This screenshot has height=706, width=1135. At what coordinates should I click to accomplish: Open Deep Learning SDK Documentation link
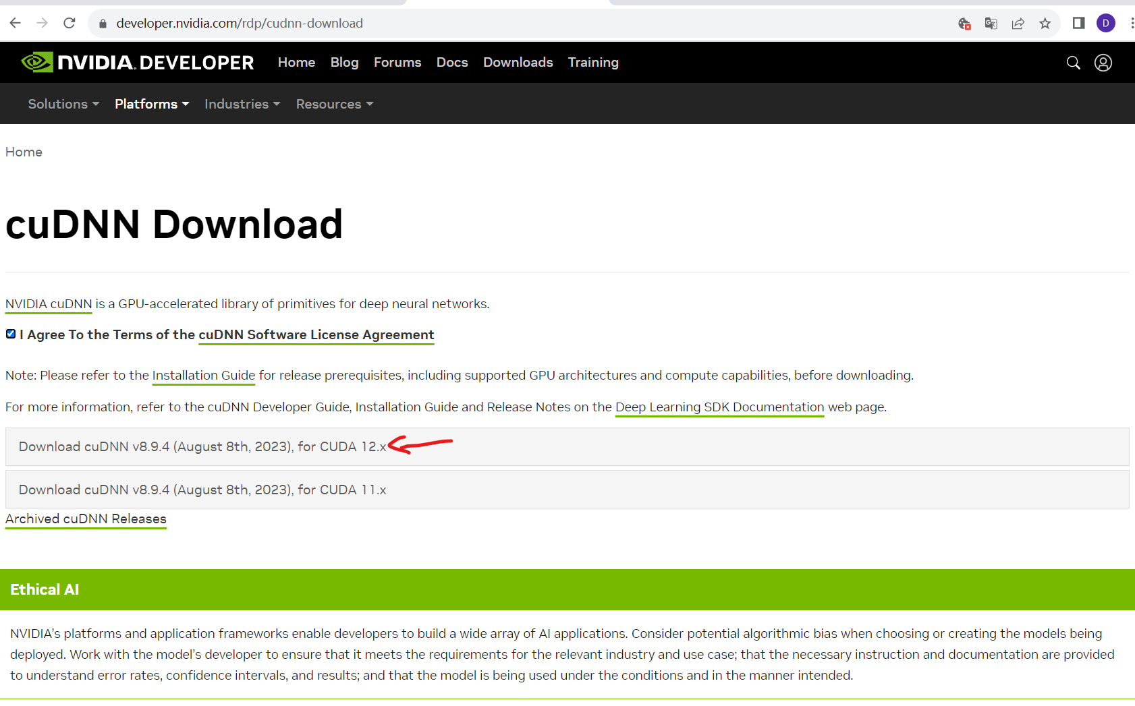click(x=720, y=407)
